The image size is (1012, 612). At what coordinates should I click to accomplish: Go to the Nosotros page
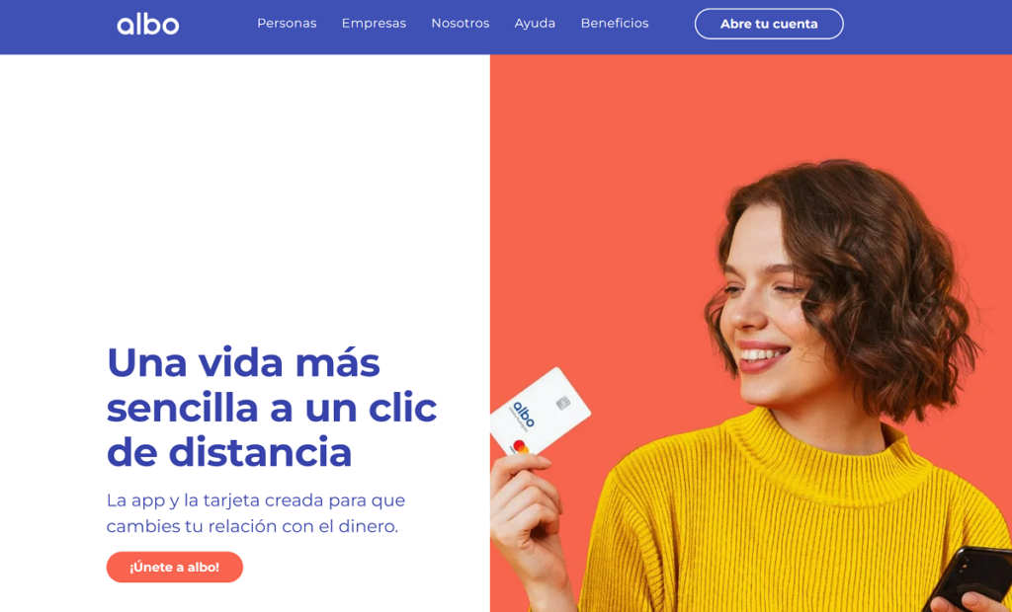[461, 24]
